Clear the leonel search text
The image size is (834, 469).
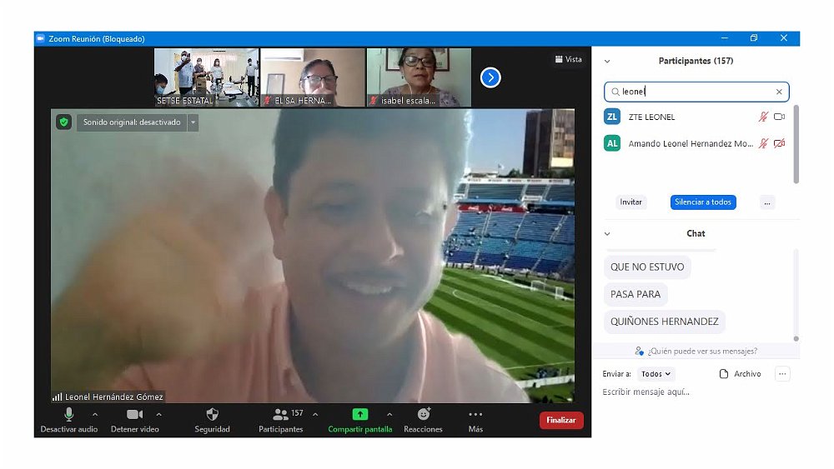click(x=779, y=92)
